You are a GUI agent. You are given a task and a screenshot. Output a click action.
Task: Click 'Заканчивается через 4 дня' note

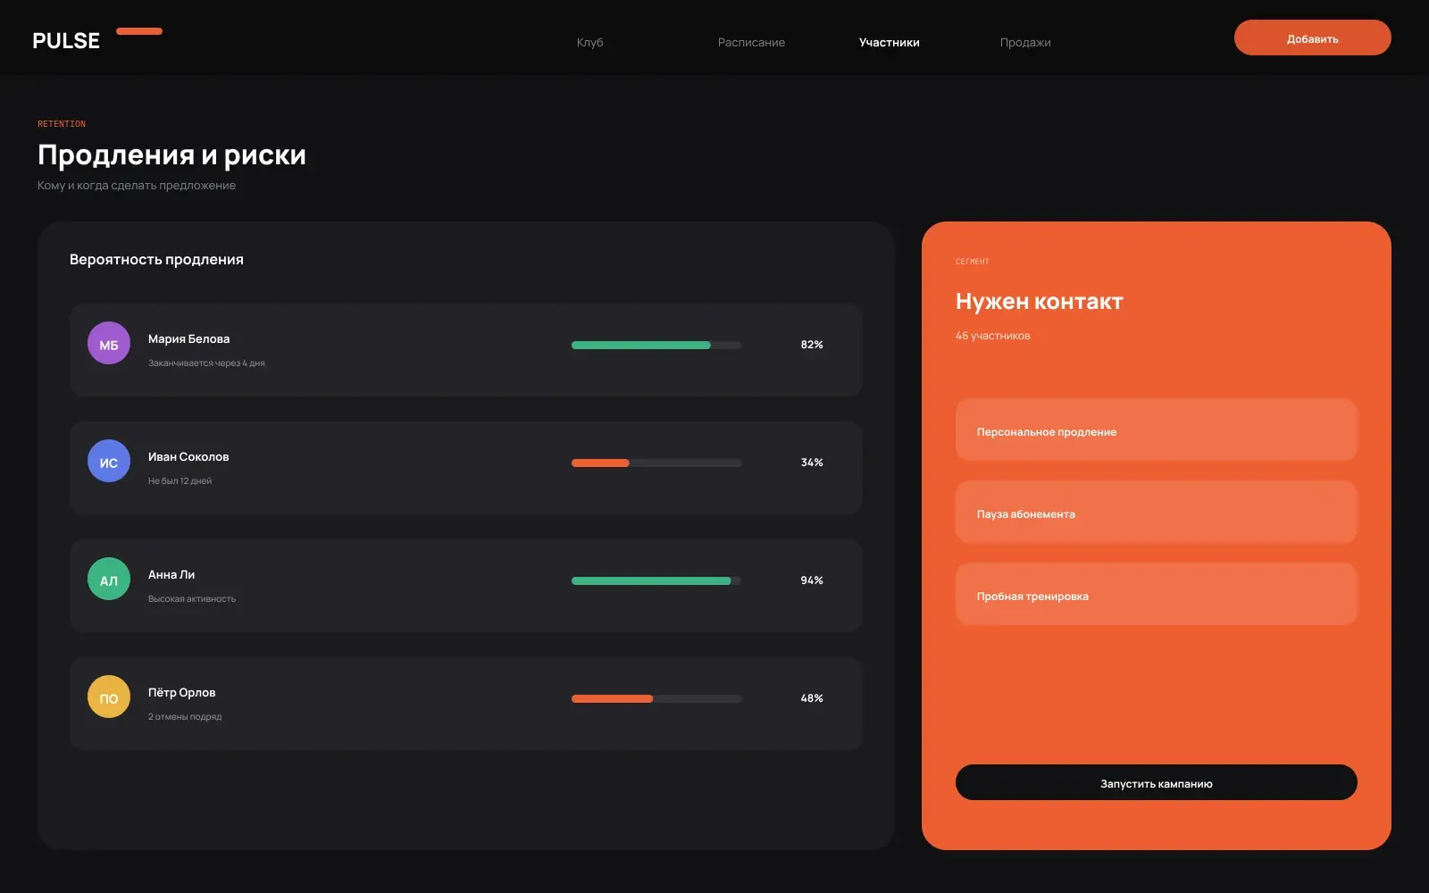coord(206,363)
